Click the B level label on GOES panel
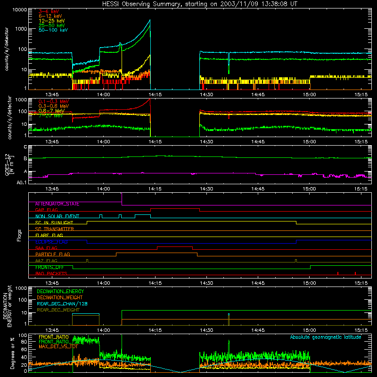377x377 pixels. [x=25, y=158]
